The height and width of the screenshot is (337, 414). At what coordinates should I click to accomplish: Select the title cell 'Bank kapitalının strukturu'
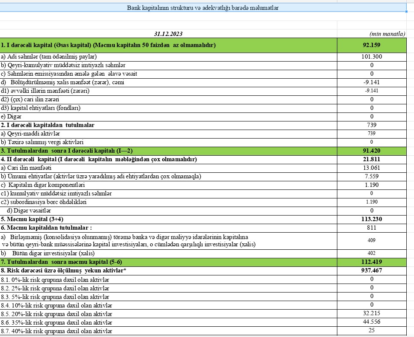(203, 8)
